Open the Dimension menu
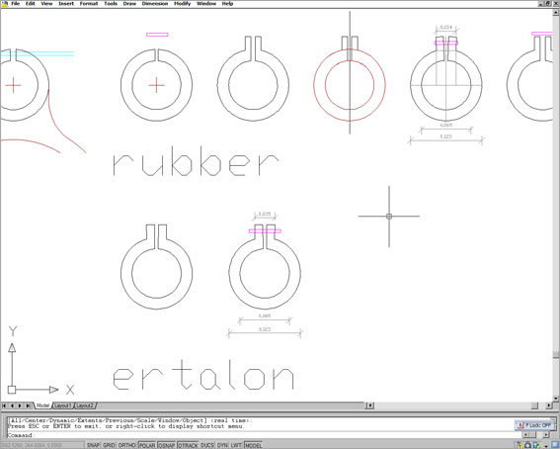The image size is (560, 449). tap(155, 4)
